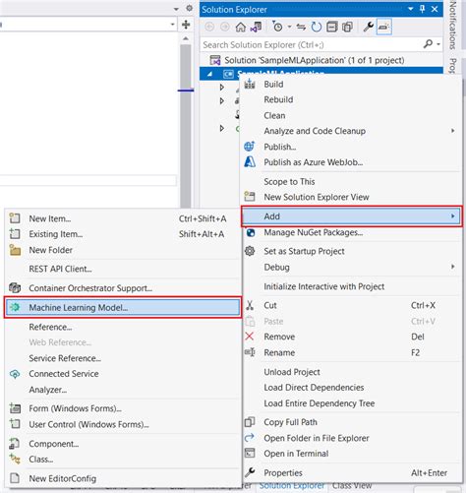Refresh the Solution Explorer with circular arrow
Image resolution: width=466 pixels, height=493 pixels.
pyautogui.click(x=317, y=27)
